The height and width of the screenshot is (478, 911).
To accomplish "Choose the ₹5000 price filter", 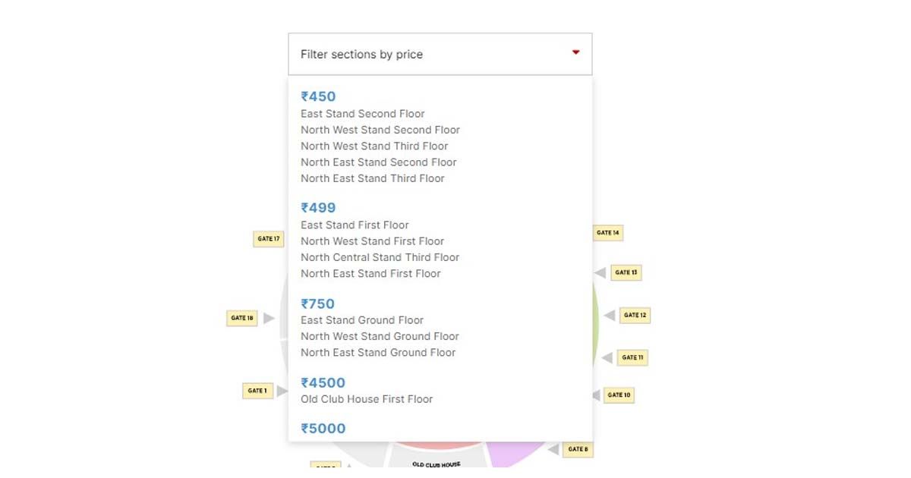I will point(323,428).
